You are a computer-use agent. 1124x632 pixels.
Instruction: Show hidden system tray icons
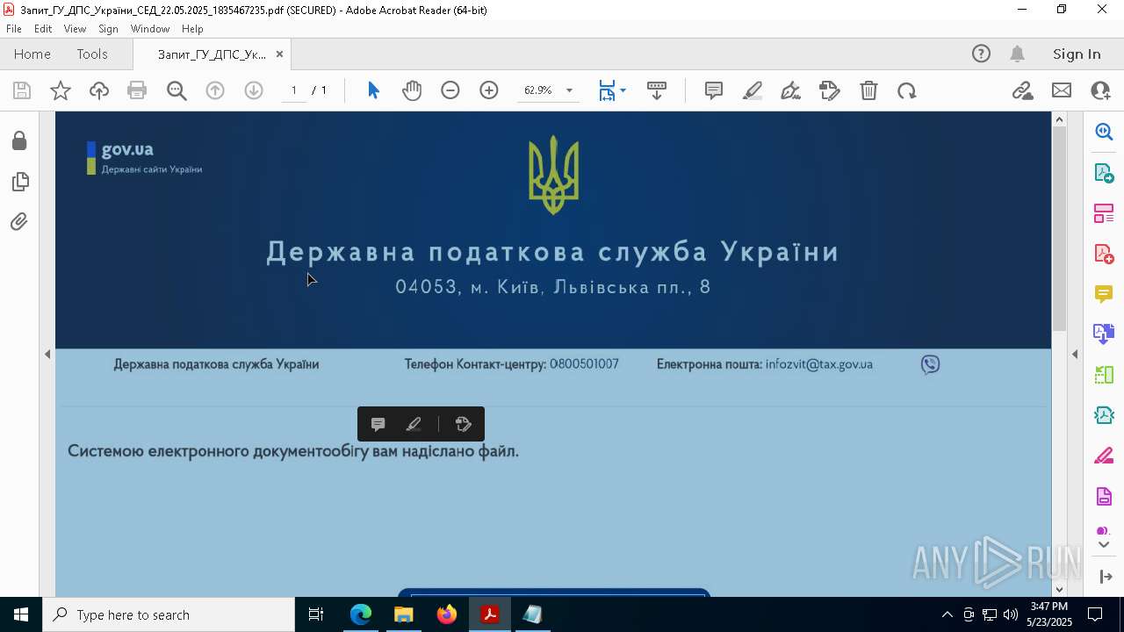pyautogui.click(x=947, y=614)
